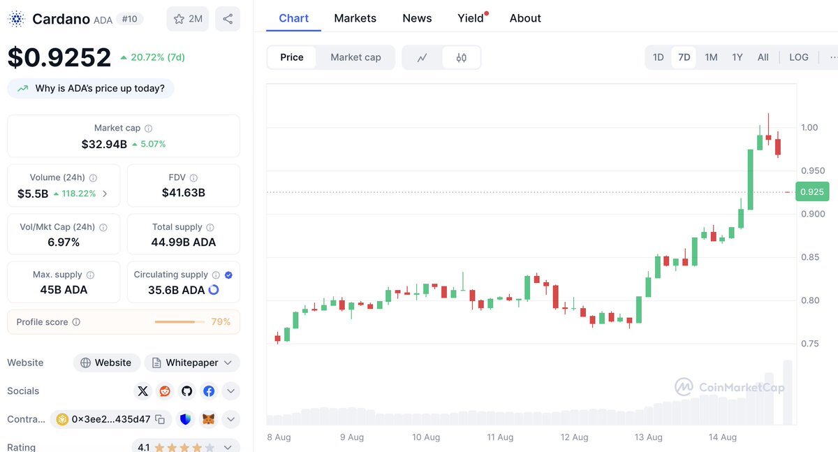Click the circulating supply progress ring
The image size is (838, 452).
pyautogui.click(x=214, y=290)
